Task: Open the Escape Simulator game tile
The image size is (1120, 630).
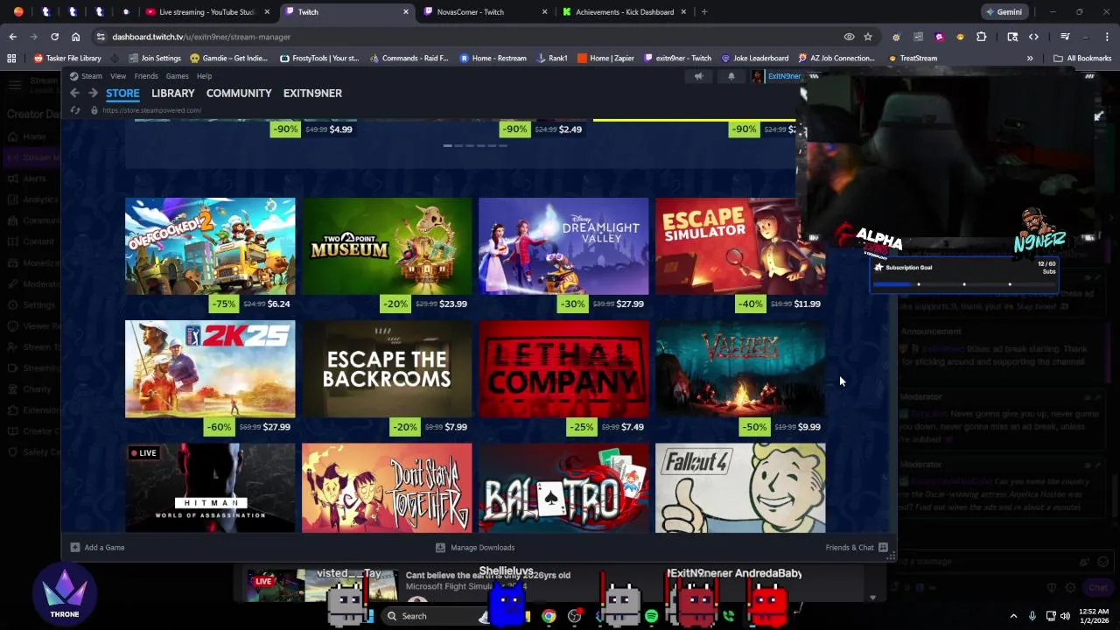Action: (740, 247)
